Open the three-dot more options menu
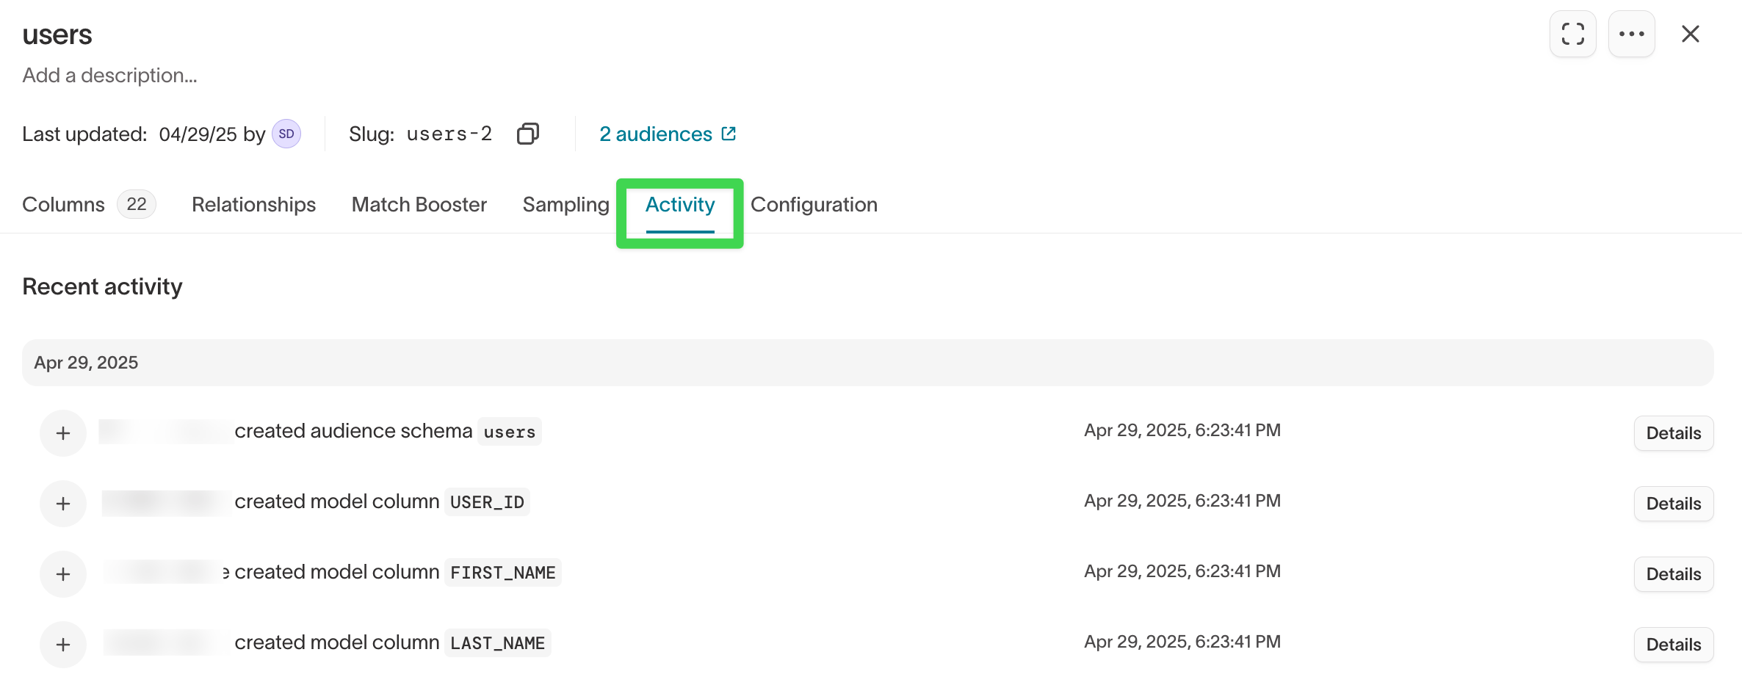 (x=1631, y=34)
